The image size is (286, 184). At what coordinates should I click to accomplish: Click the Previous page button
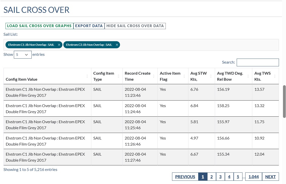click(185, 177)
